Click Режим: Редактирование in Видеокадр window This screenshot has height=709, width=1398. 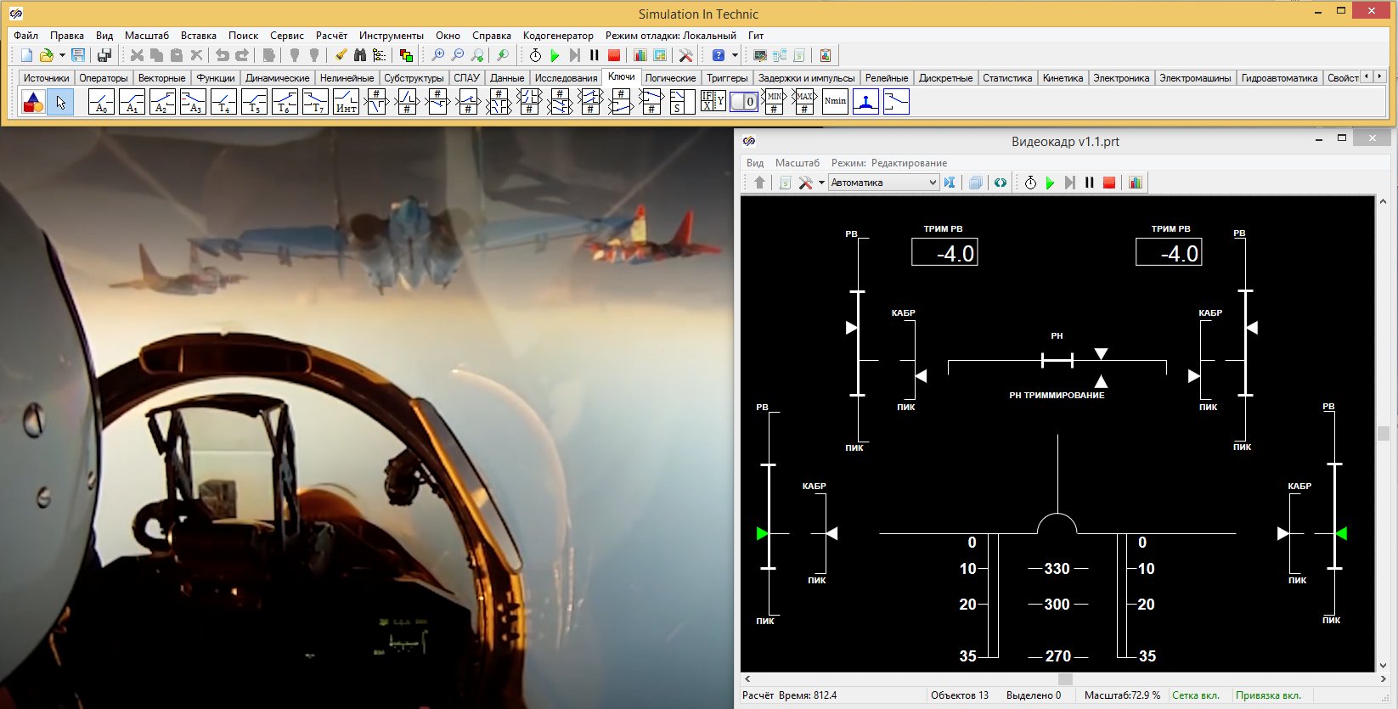pyautogui.click(x=889, y=163)
